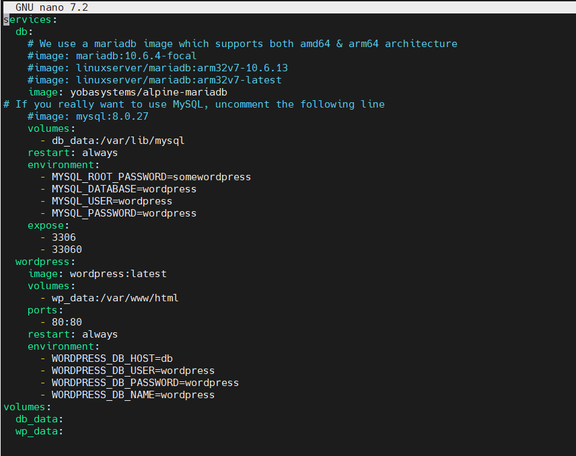This screenshot has height=456, width=576.
Task: Click the 'wp_data:' volume definition
Action: click(39, 431)
